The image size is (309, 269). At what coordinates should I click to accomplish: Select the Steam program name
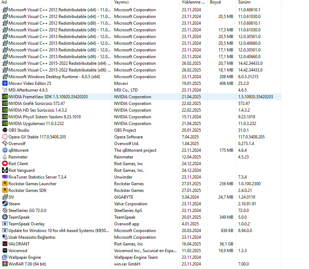click(14, 204)
